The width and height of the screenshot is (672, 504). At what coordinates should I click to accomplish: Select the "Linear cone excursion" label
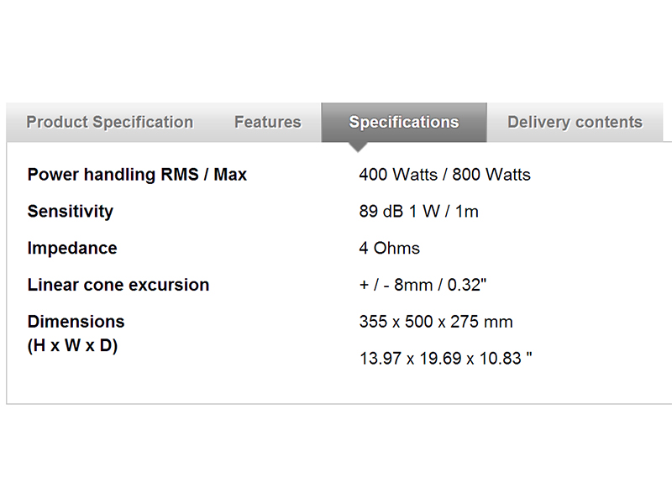point(118,285)
